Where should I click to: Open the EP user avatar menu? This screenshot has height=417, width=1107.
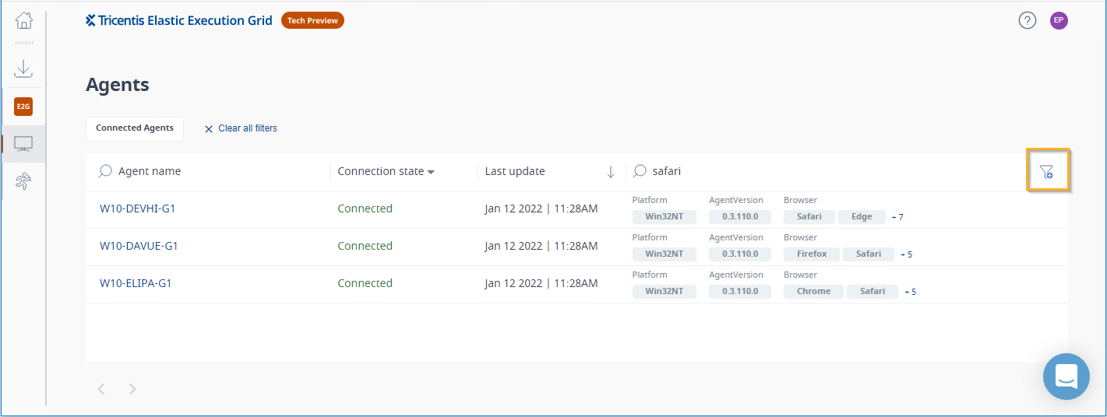pos(1059,21)
